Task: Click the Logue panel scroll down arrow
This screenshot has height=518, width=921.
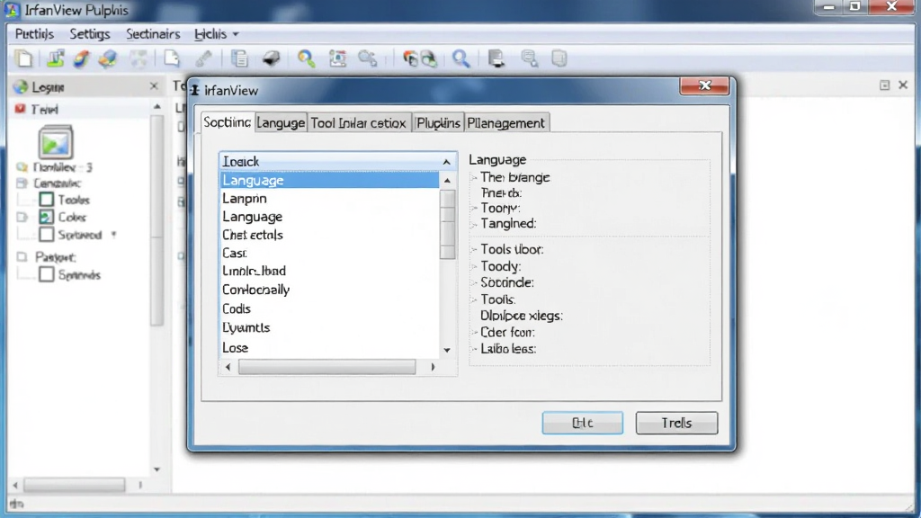Action: [x=156, y=469]
